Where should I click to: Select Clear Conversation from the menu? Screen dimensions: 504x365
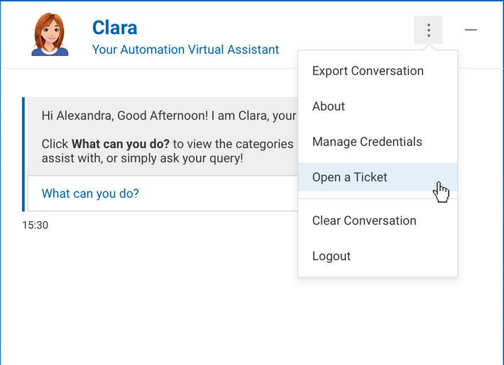[364, 220]
